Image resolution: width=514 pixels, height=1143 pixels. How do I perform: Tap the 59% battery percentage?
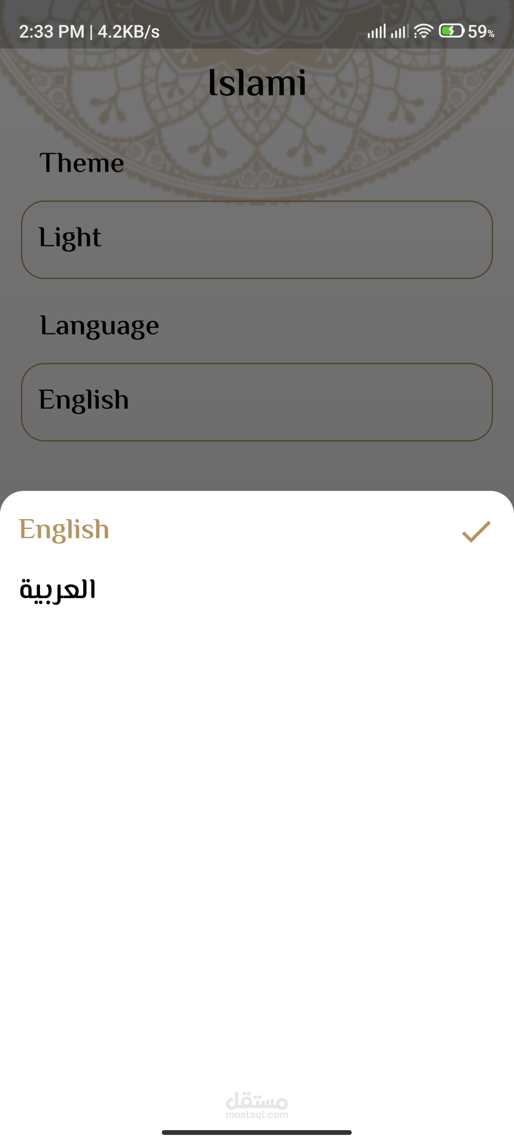tap(481, 32)
